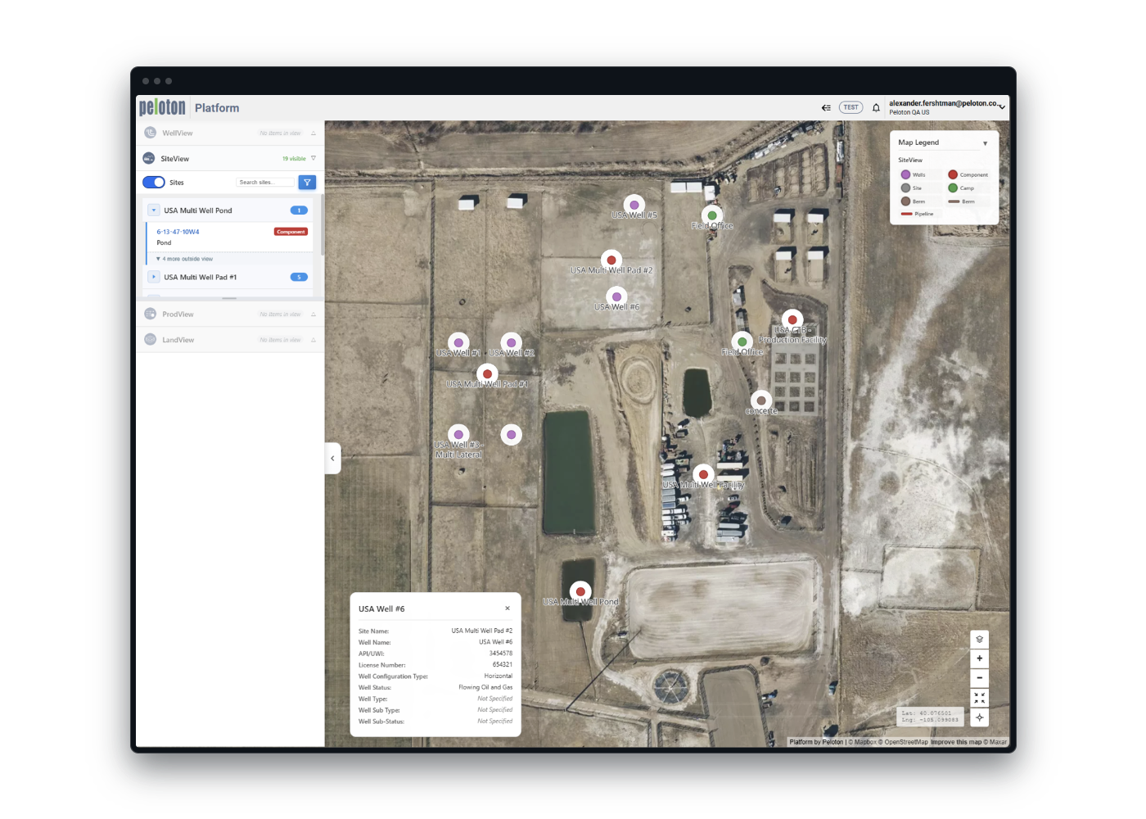
Task: Select the USA Multi Well Facility marker
Action: click(703, 475)
